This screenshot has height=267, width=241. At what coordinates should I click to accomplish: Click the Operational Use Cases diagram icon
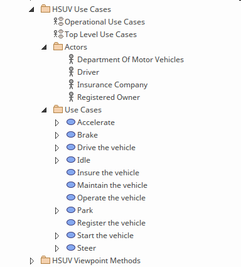click(58, 22)
